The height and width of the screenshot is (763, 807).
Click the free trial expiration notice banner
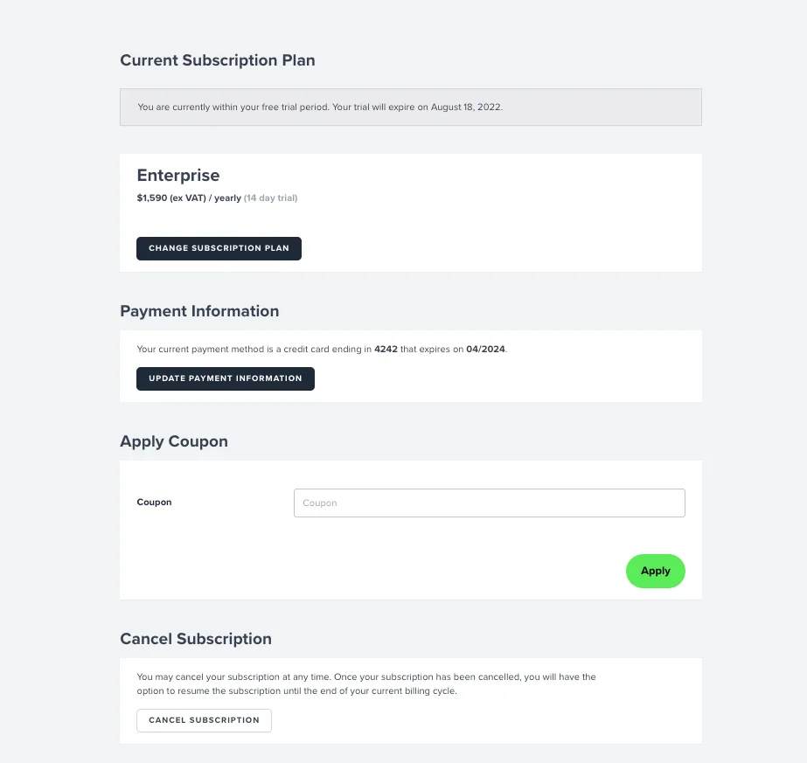pyautogui.click(x=410, y=107)
